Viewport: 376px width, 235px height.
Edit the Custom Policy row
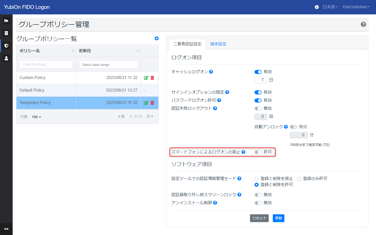146,78
